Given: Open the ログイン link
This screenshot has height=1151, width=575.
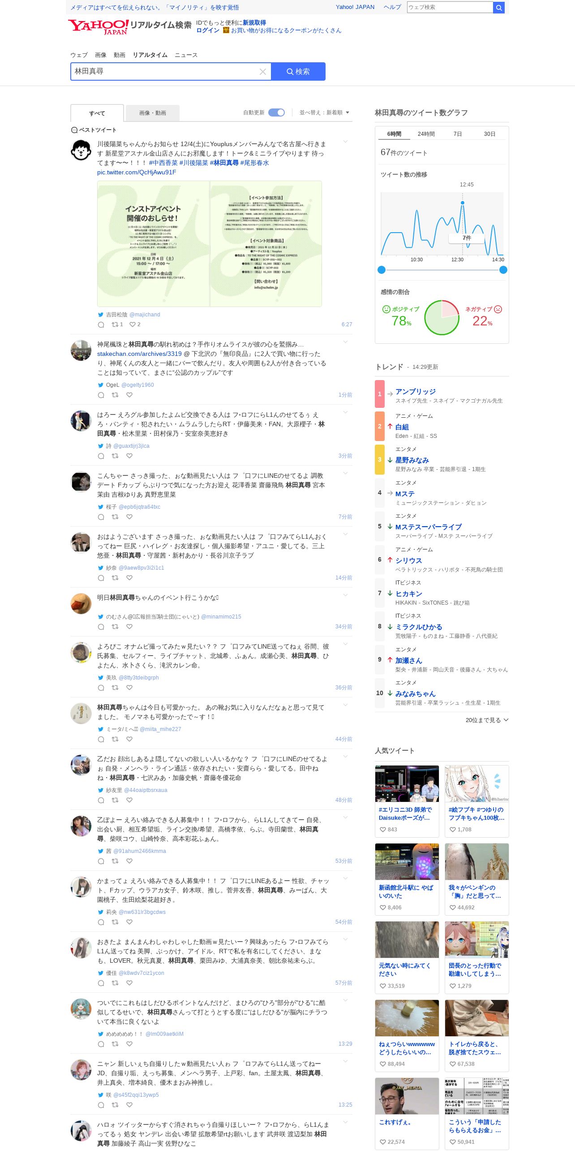Looking at the screenshot, I should tap(208, 30).
